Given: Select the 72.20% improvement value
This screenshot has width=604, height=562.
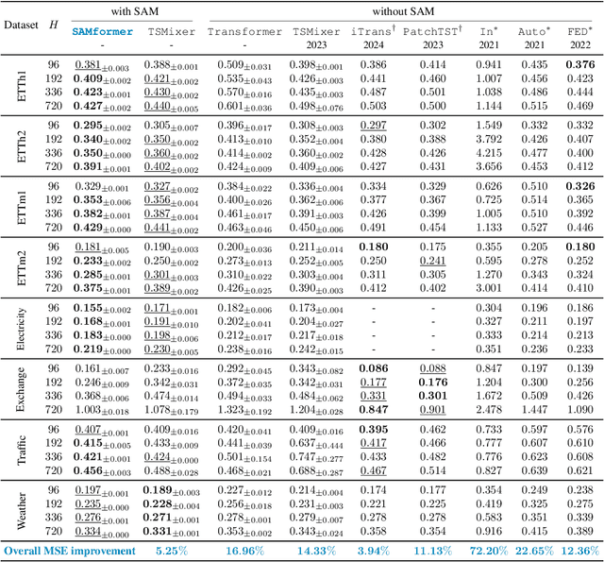Looking at the screenshot, I should [x=489, y=551].
